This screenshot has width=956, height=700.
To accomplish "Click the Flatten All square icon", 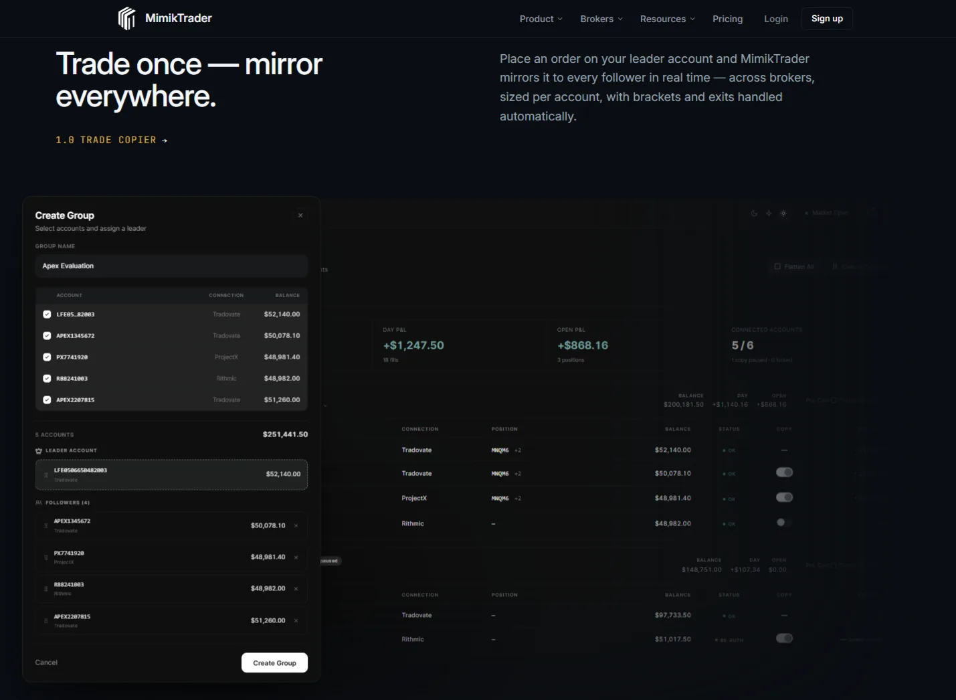I will pyautogui.click(x=777, y=266).
